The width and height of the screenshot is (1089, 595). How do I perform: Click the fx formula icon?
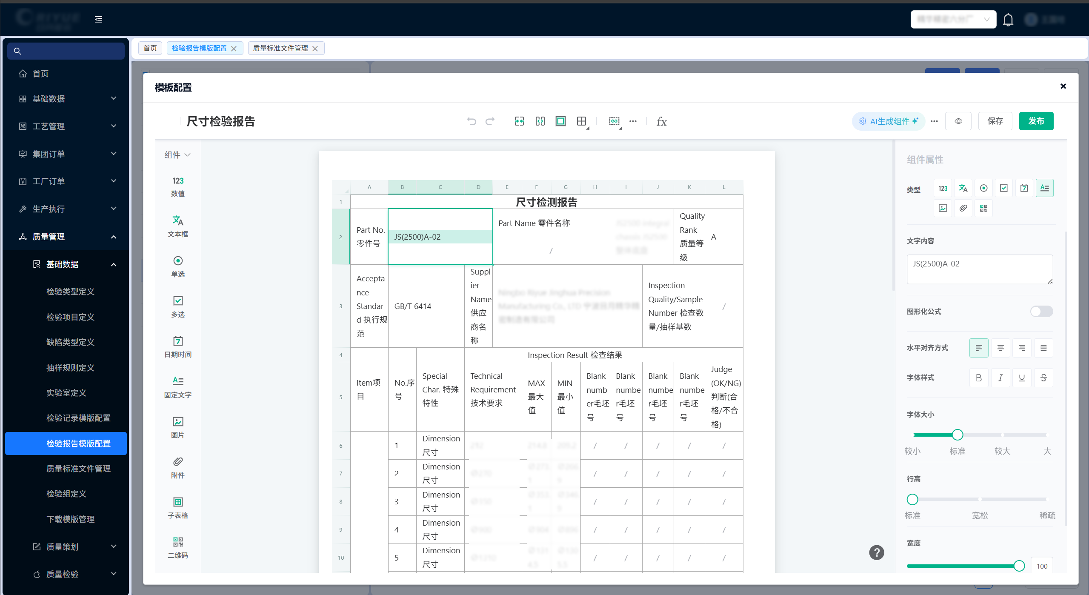pyautogui.click(x=661, y=122)
